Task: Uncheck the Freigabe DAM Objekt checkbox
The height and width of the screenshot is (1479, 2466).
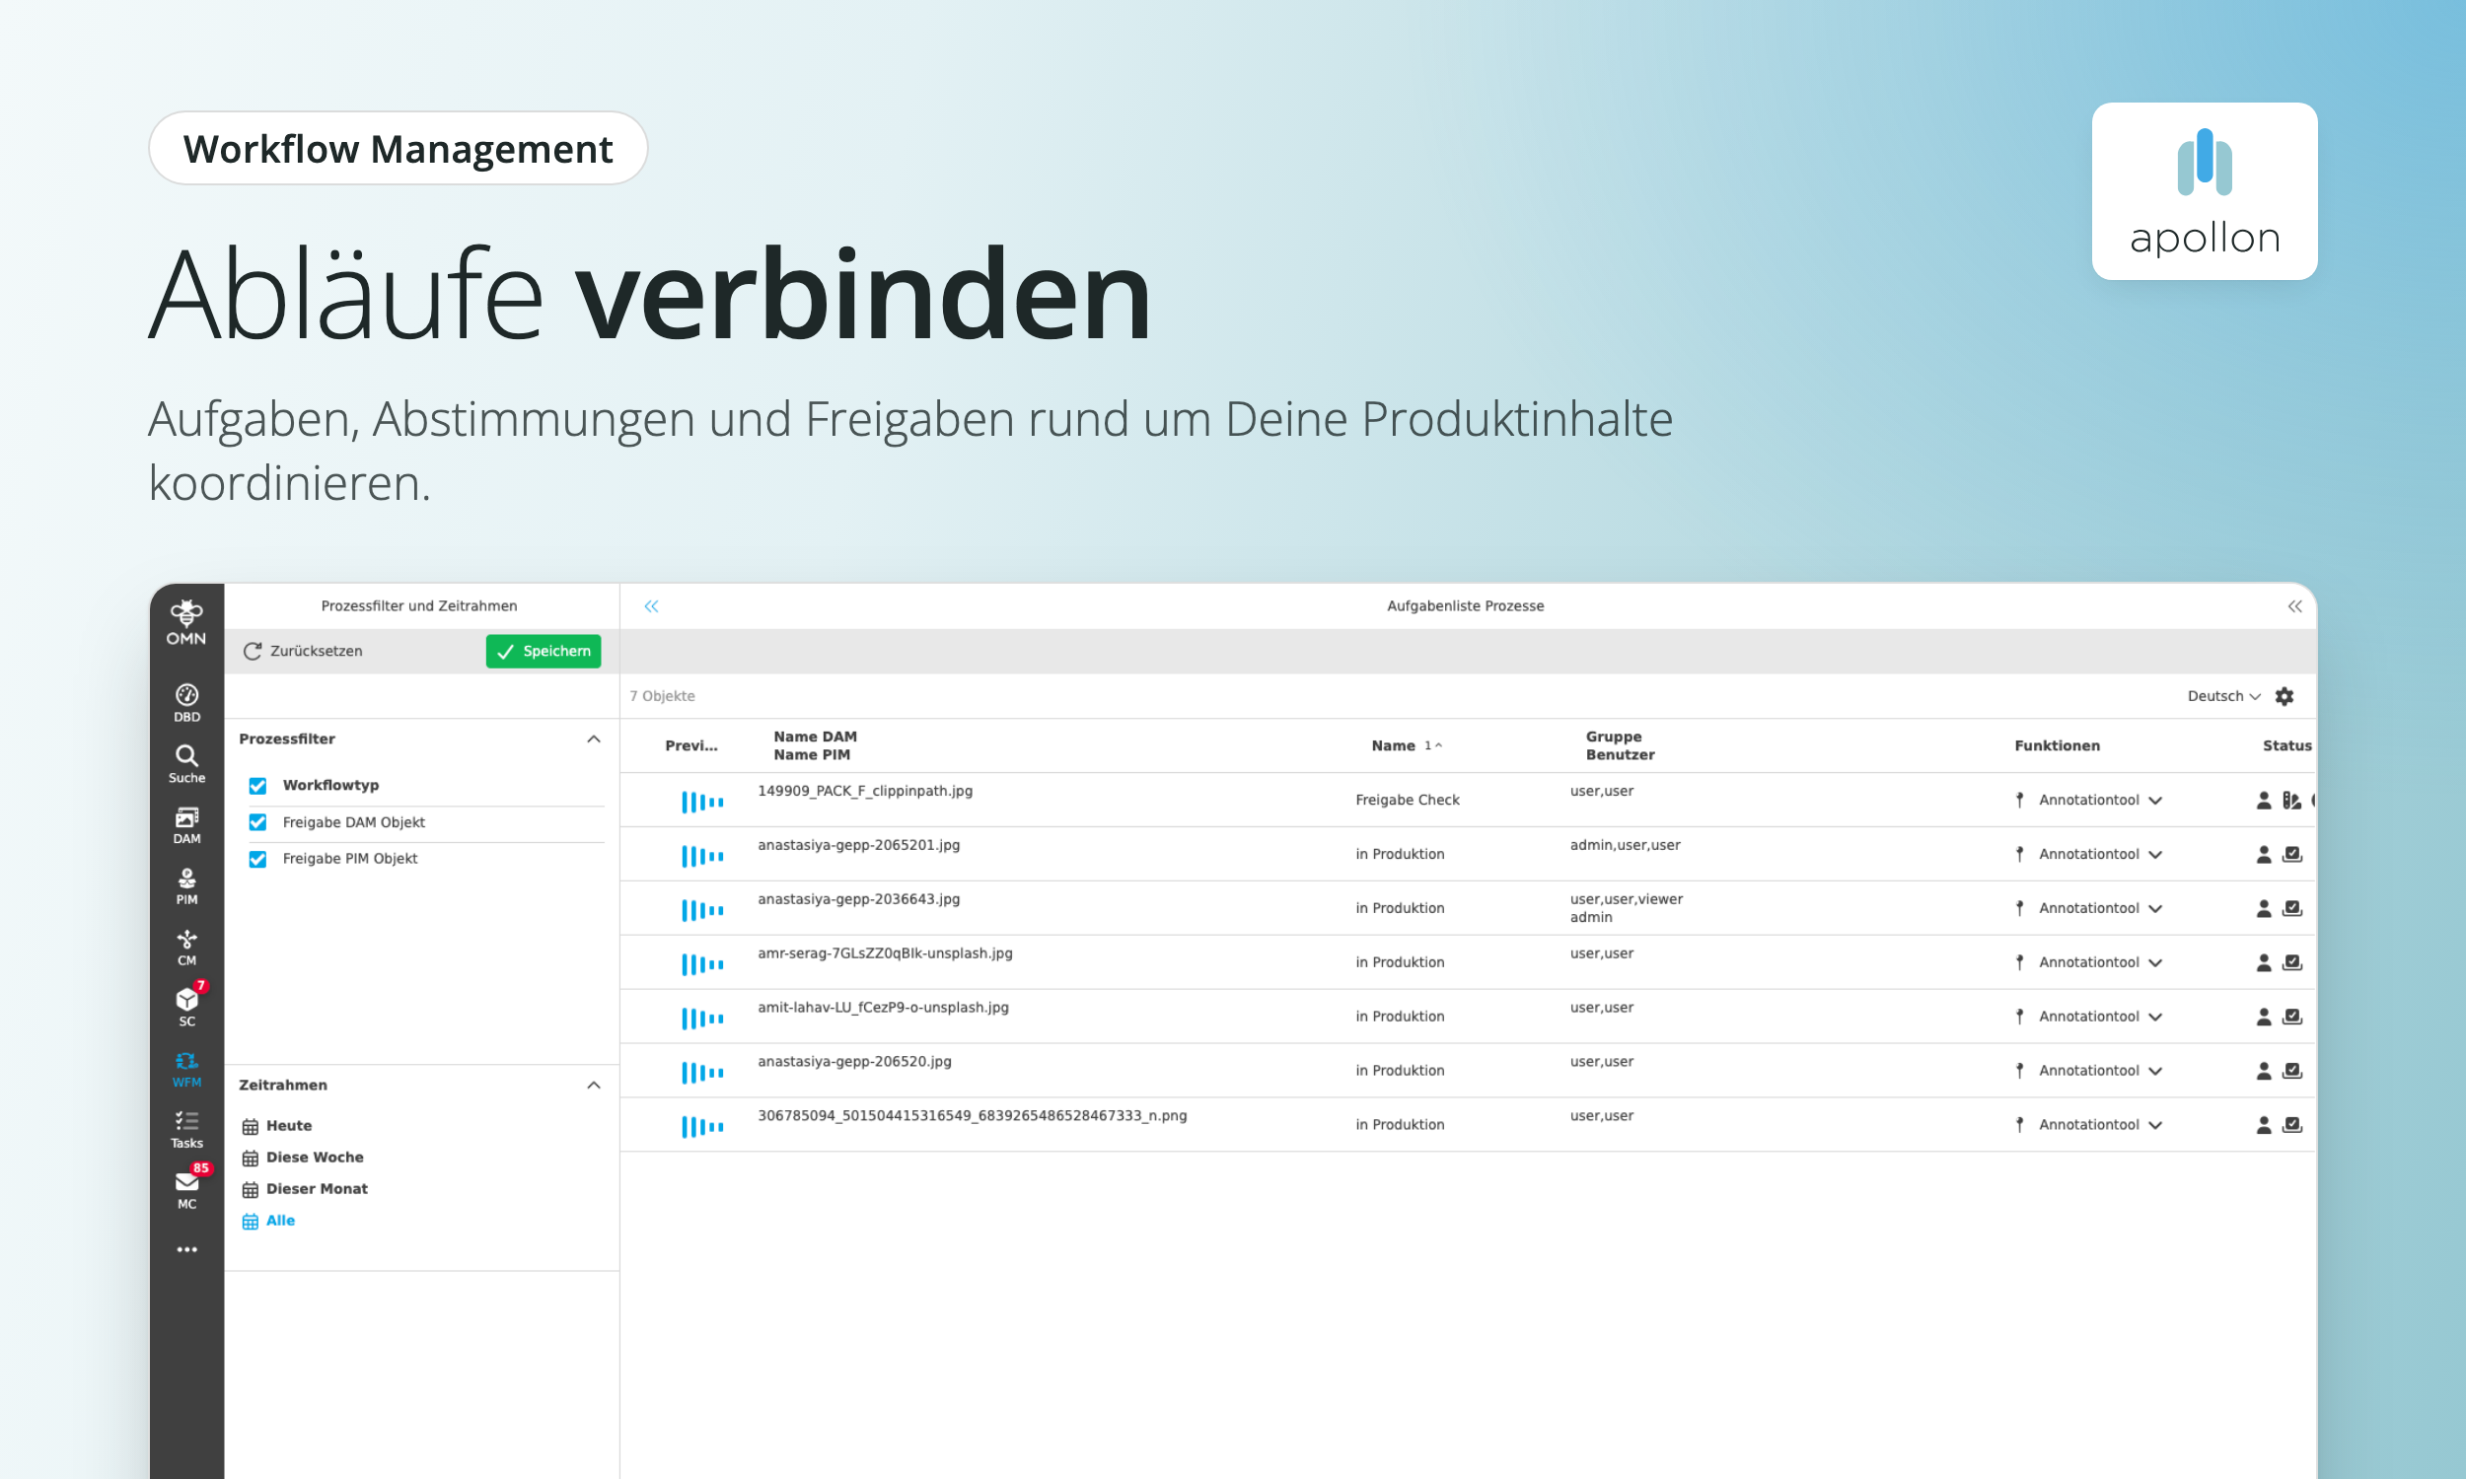Action: coord(258,822)
